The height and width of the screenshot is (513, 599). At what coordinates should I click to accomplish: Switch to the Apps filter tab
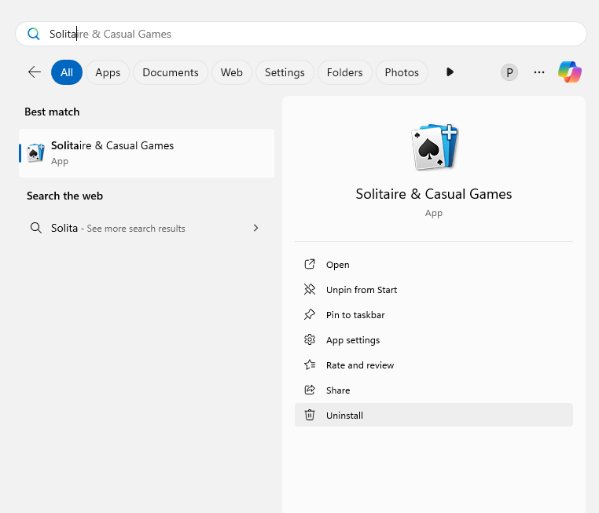[x=108, y=72]
